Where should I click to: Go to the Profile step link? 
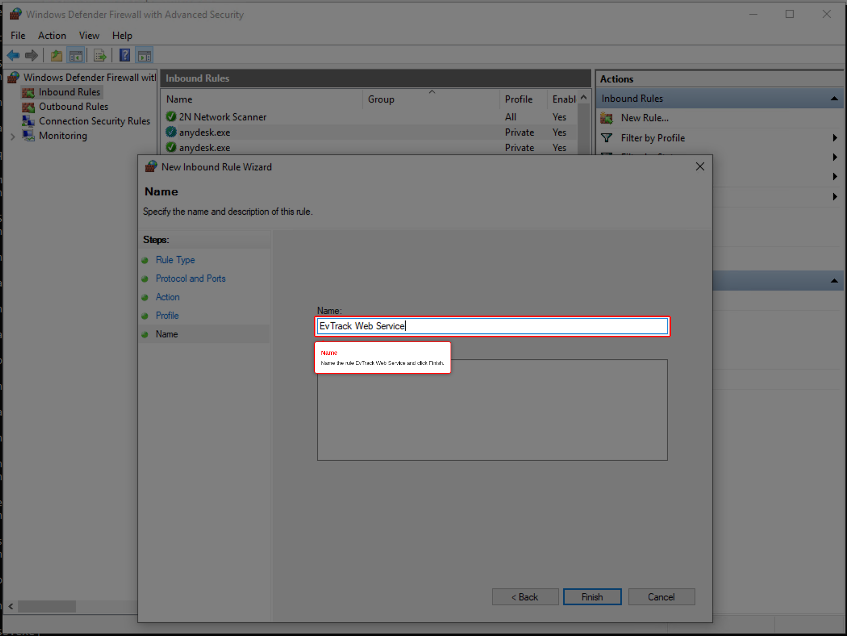point(167,316)
